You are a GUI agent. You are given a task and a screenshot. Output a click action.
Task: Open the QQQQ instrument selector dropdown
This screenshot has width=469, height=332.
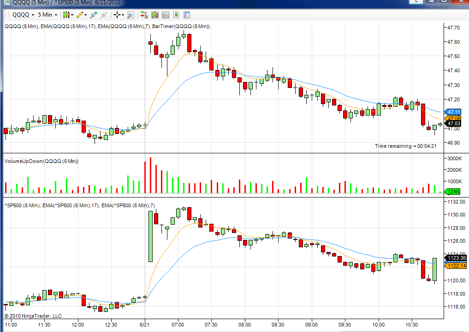pos(24,15)
